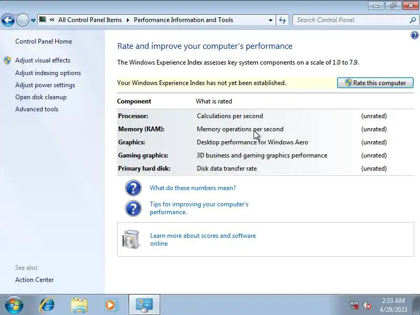
Task: Open Learn more about scores and software online
Action: (203, 239)
